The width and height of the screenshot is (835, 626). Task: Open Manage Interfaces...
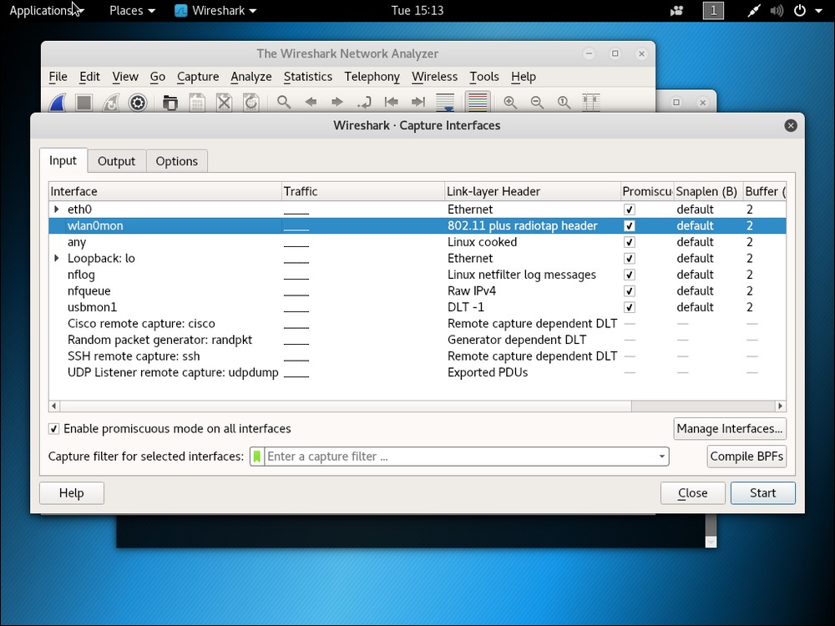tap(730, 428)
